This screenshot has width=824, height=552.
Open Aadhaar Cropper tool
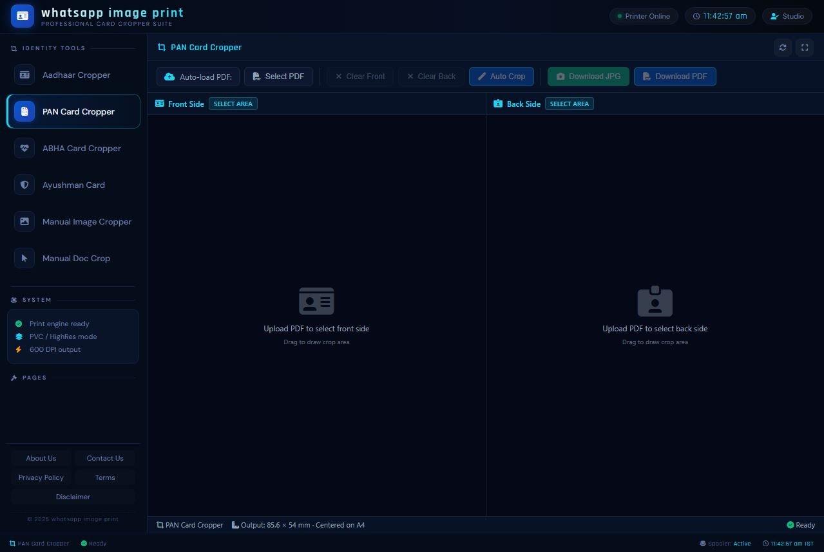click(73, 75)
